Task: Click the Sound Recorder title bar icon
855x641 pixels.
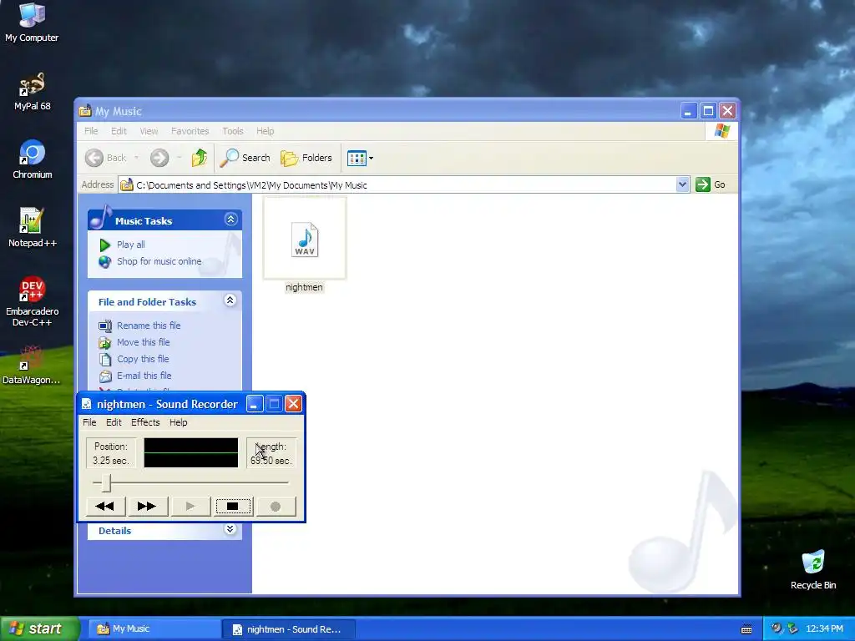Action: pyautogui.click(x=87, y=404)
